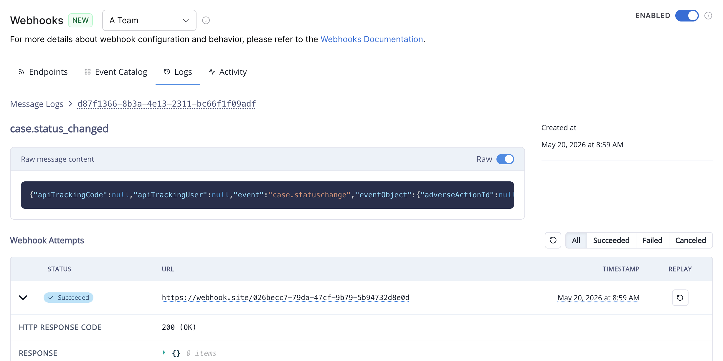Expand the RESPONSE JSON object triangle
This screenshot has height=361, width=723.
coord(164,352)
